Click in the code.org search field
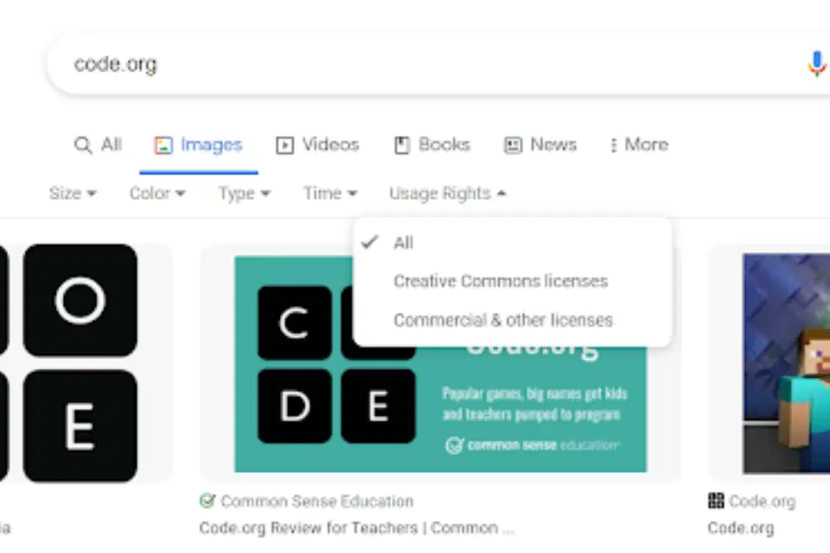830x553 pixels. (423, 64)
